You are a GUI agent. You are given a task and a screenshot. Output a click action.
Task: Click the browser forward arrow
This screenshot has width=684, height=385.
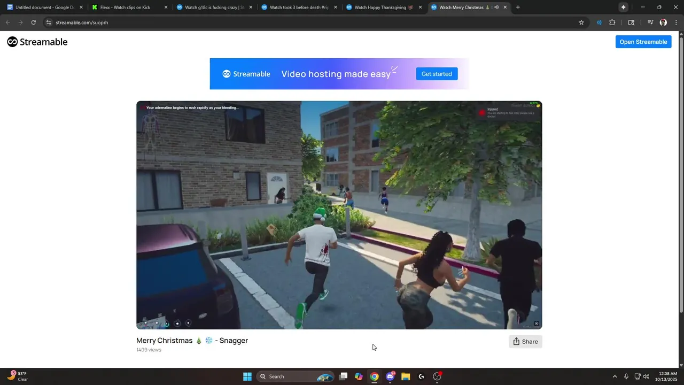click(20, 22)
